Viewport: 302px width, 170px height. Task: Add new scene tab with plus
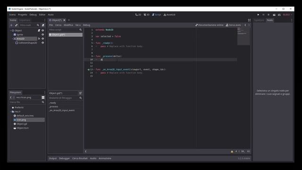click(69, 20)
